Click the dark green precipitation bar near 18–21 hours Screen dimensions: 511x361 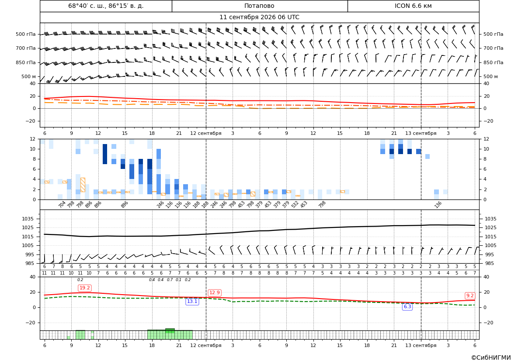[170, 330]
